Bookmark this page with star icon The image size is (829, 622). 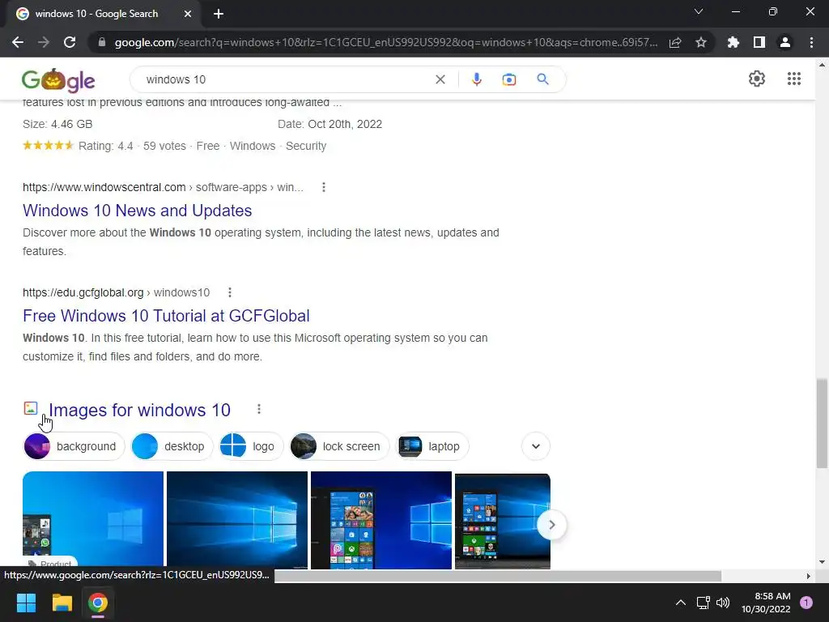[x=701, y=42]
